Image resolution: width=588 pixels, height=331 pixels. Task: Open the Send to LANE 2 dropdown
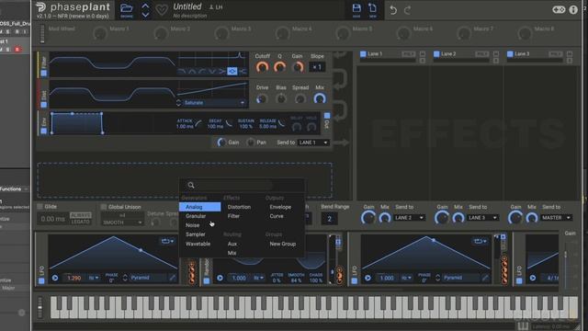[409, 218]
